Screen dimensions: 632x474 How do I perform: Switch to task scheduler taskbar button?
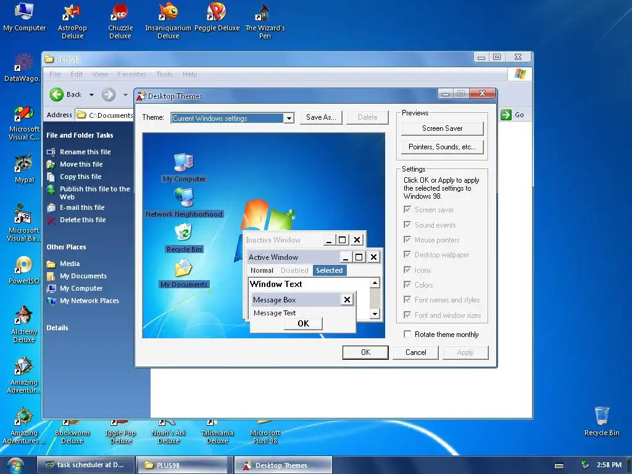tap(86, 465)
